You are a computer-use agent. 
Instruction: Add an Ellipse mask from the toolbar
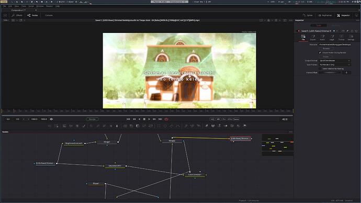[x=165, y=126]
